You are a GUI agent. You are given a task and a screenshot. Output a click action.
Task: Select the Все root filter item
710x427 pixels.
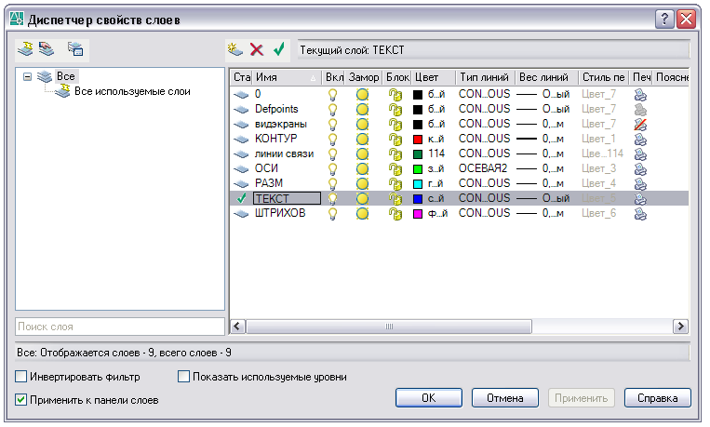pyautogui.click(x=66, y=76)
